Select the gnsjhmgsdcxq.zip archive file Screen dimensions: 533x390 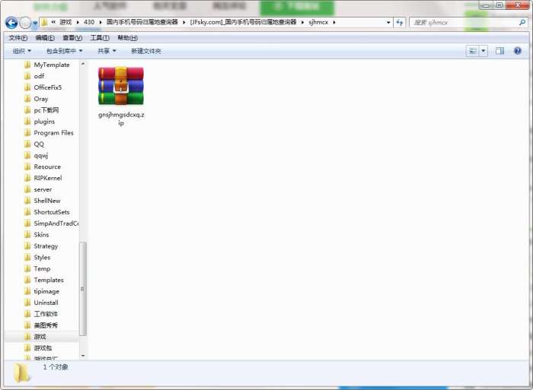click(121, 97)
